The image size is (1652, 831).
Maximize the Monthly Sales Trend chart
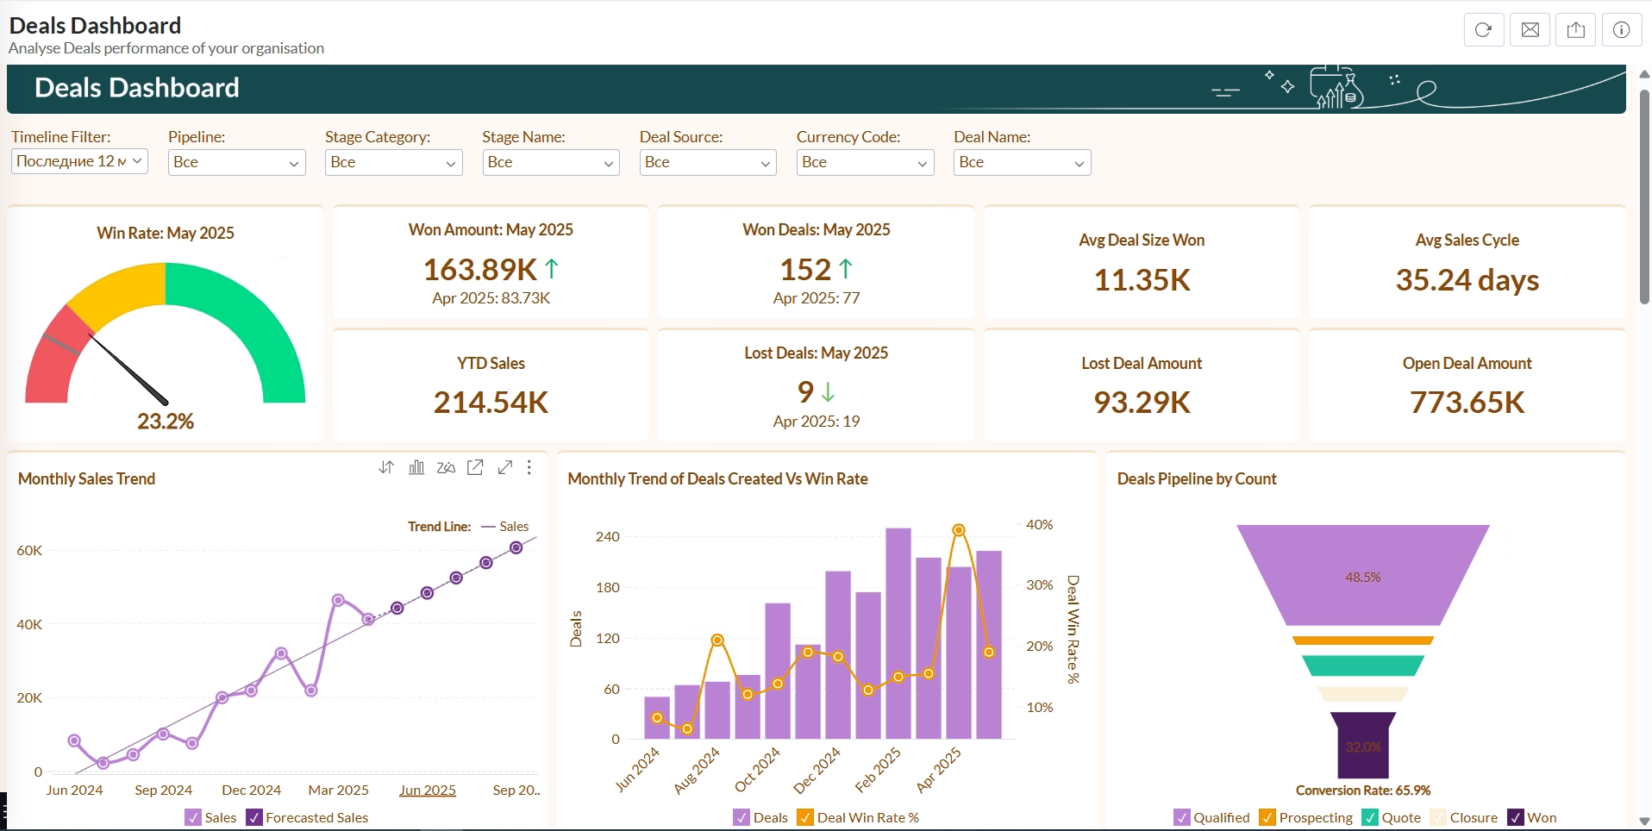505,467
